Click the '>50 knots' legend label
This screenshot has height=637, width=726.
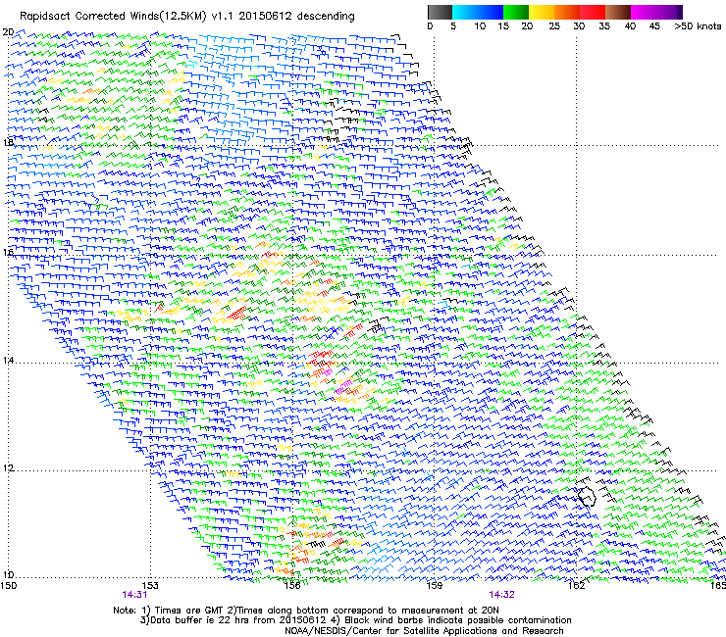coord(698,26)
